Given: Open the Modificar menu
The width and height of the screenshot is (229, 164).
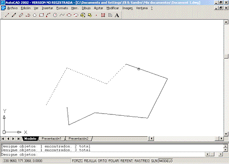Looking at the screenshot, I should point(113,8).
